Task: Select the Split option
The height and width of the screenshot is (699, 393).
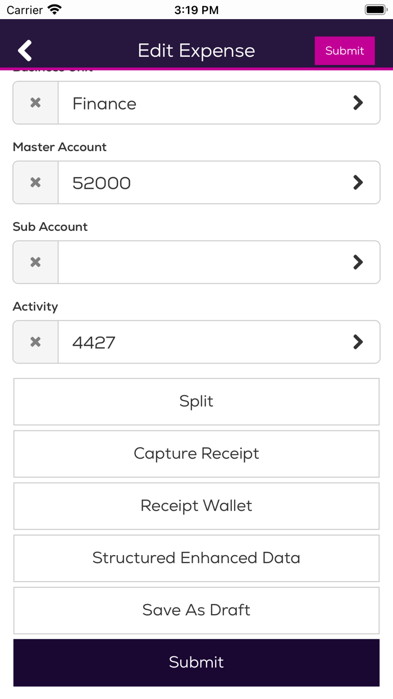Action: pyautogui.click(x=196, y=401)
